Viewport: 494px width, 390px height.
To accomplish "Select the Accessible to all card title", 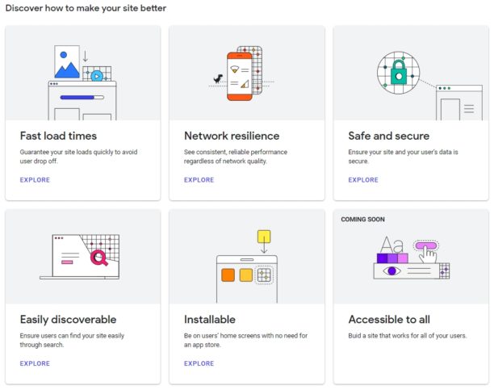I will [x=389, y=320].
